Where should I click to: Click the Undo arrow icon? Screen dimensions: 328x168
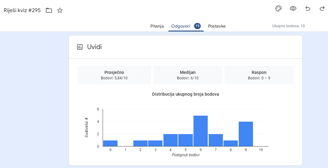(x=308, y=8)
